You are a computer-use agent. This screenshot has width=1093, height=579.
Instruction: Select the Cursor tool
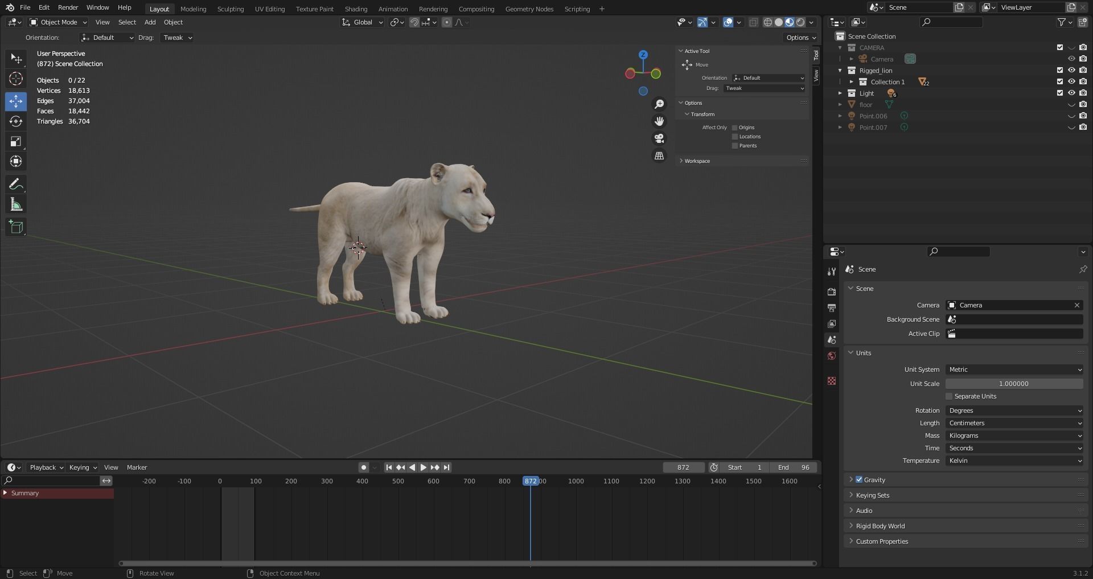[x=16, y=79]
